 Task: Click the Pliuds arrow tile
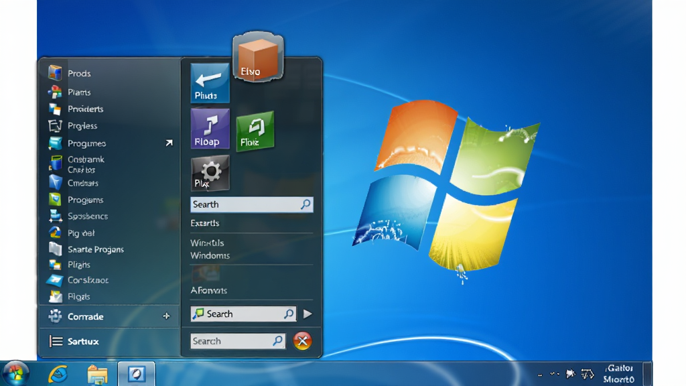(x=210, y=82)
